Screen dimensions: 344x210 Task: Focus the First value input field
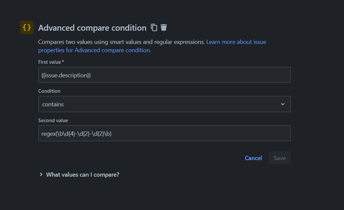click(164, 75)
